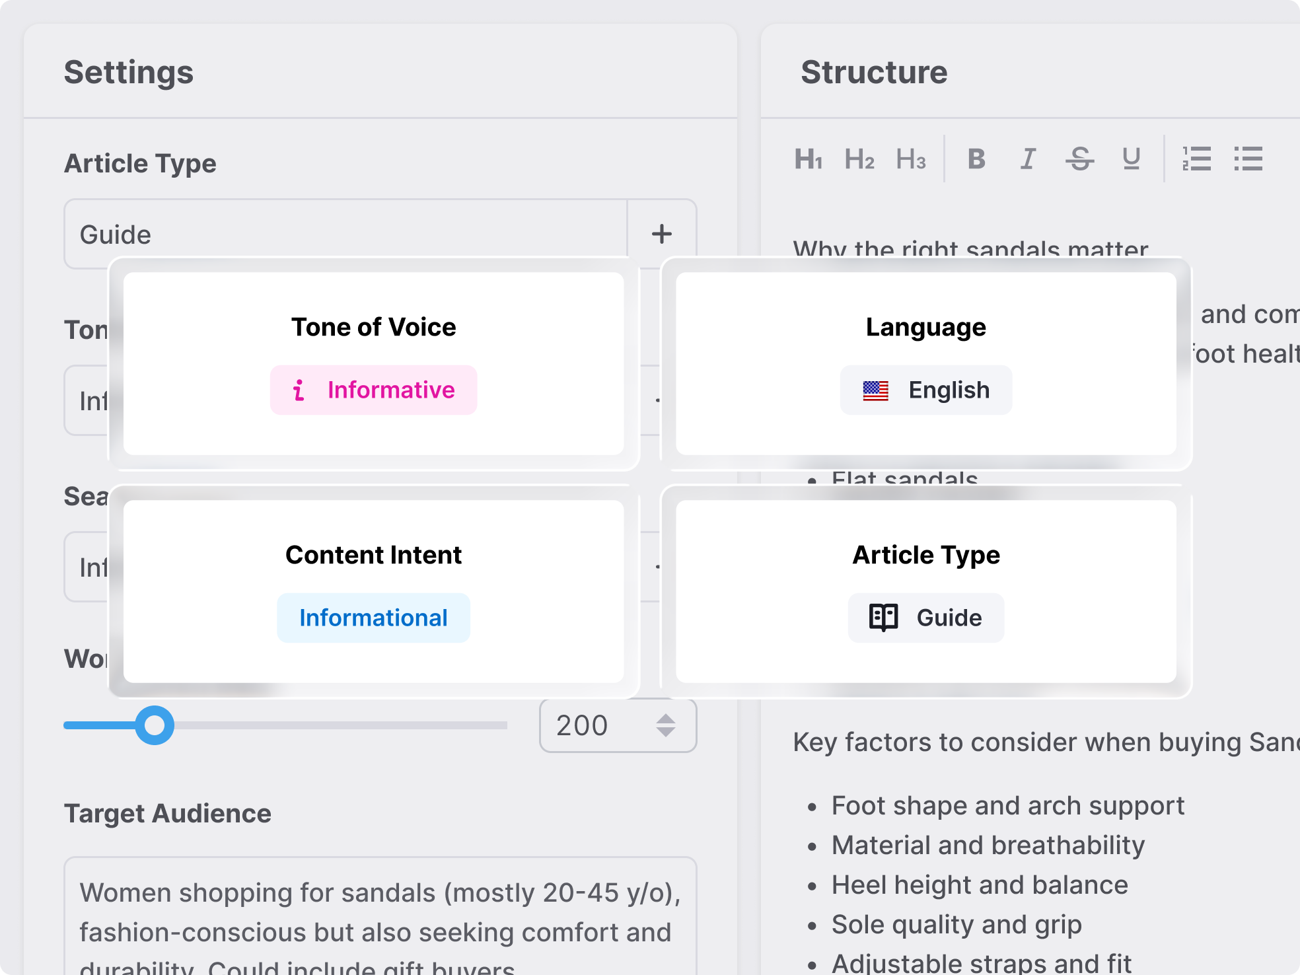
Task: Select the Informative tone tag
Action: [373, 390]
